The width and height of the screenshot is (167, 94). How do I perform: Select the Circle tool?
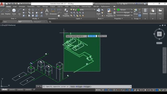pos(14,12)
